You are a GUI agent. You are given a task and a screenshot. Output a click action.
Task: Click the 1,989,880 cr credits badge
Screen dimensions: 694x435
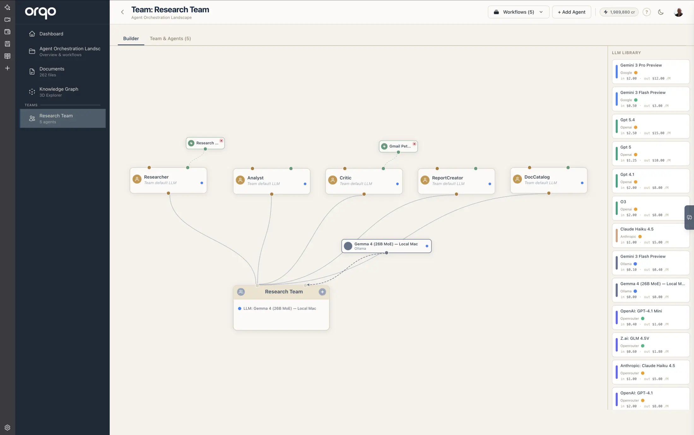[619, 12]
